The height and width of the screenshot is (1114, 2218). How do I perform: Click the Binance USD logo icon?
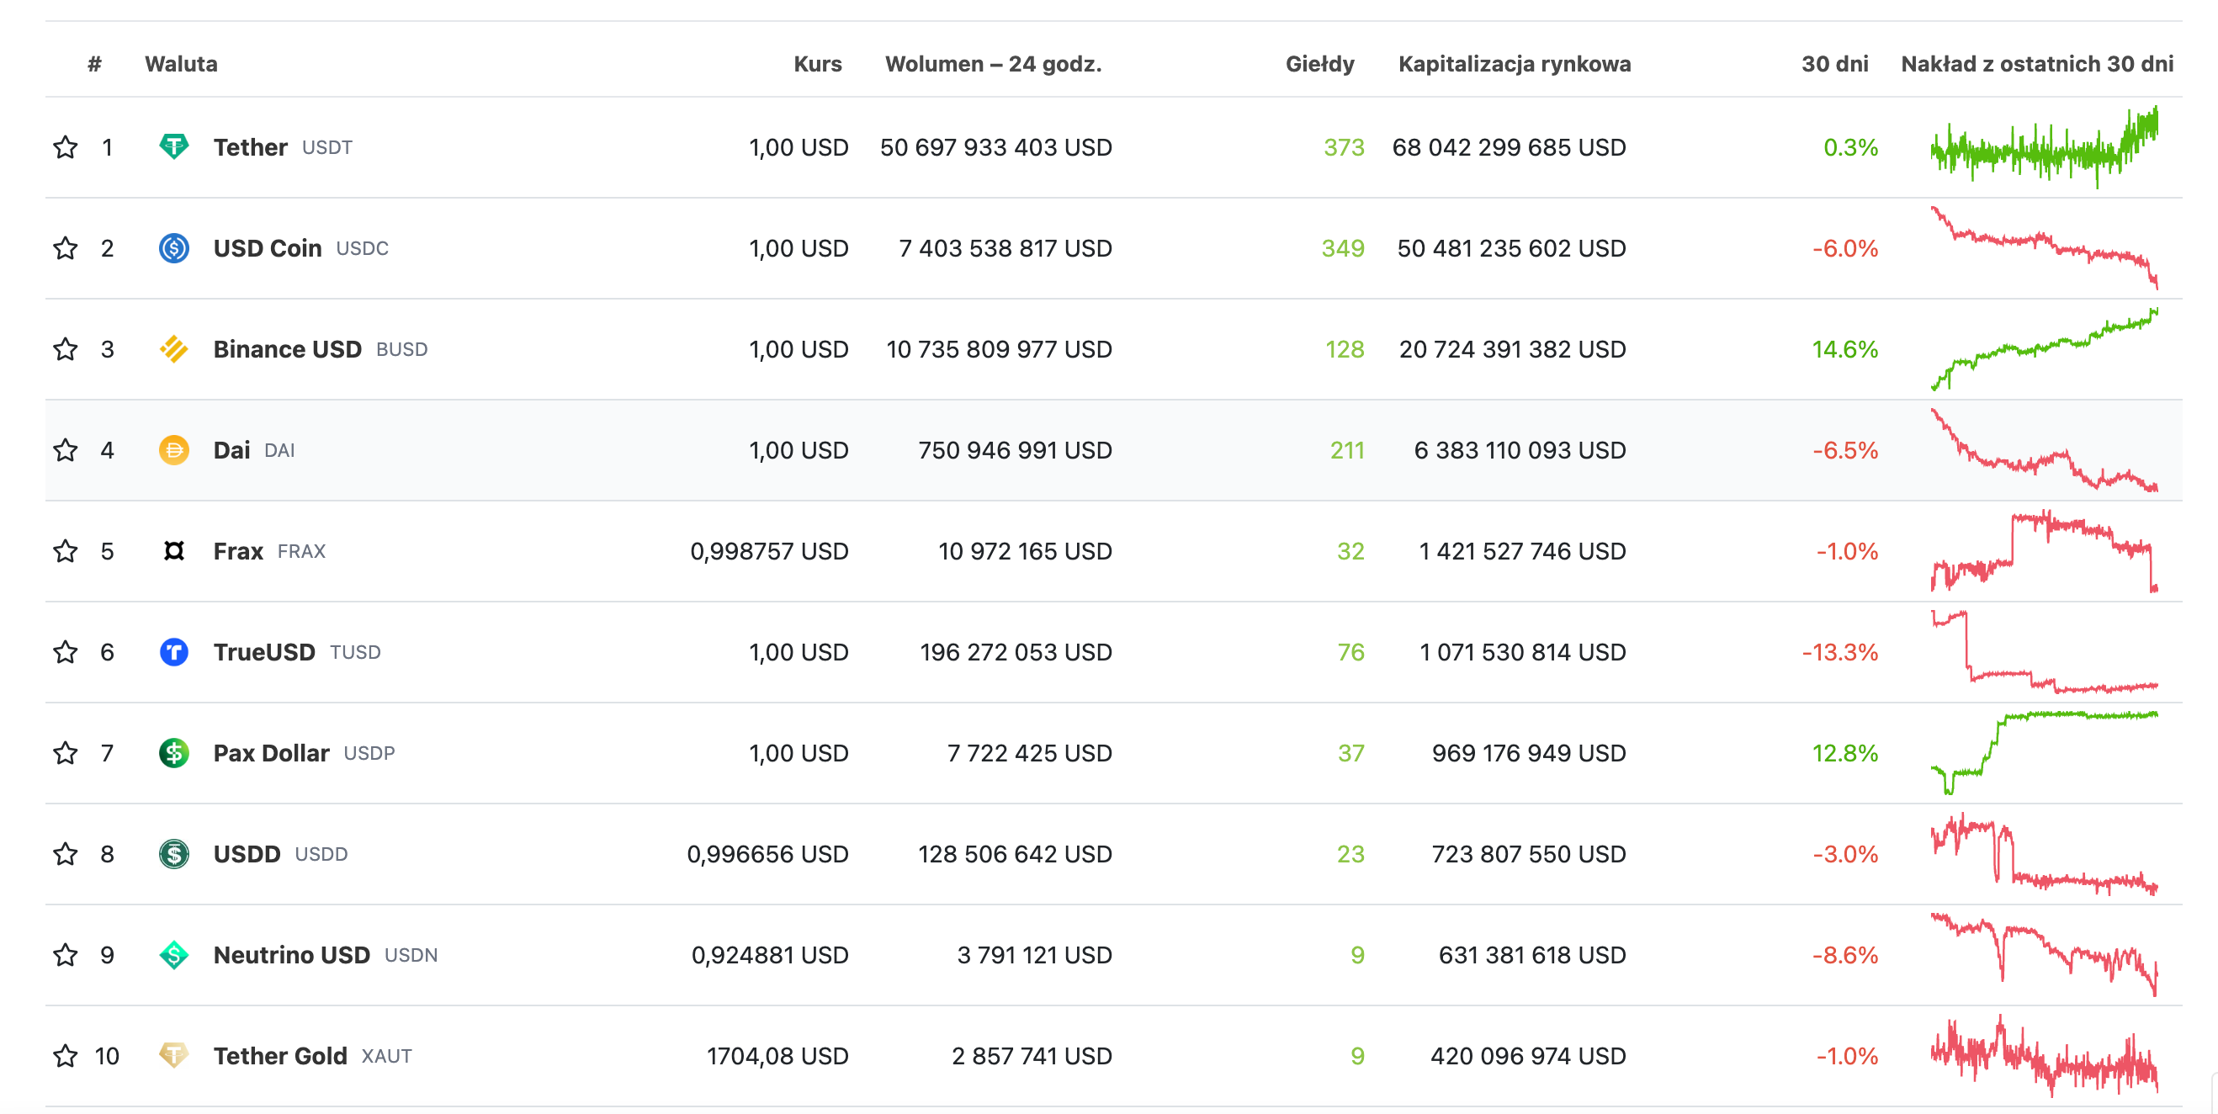[x=174, y=348]
